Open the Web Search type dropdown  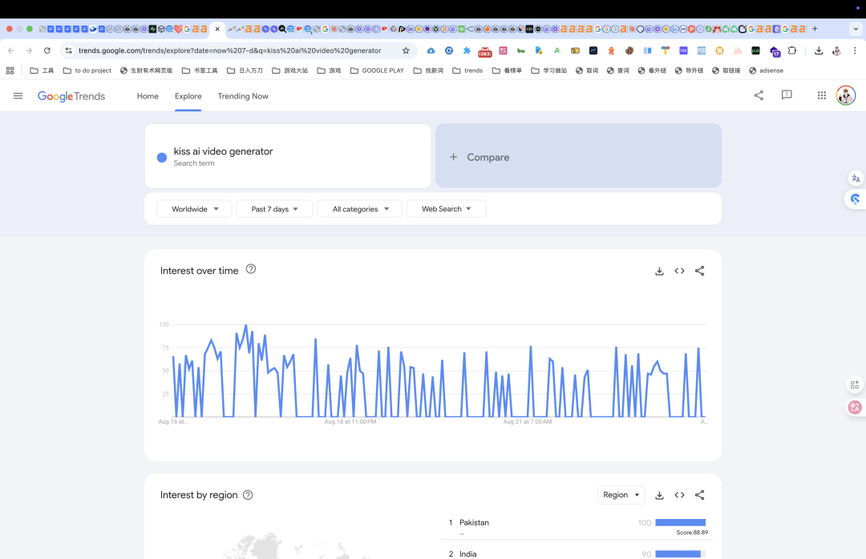447,208
